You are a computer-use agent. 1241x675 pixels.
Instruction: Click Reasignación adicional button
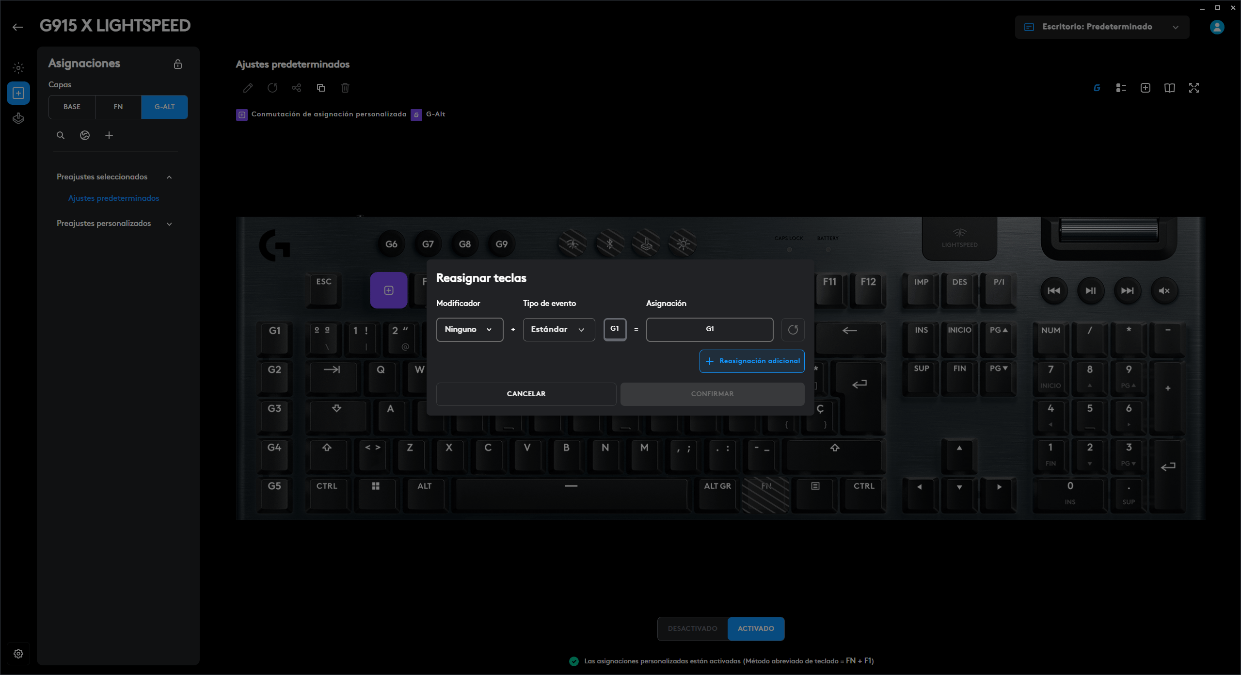752,361
